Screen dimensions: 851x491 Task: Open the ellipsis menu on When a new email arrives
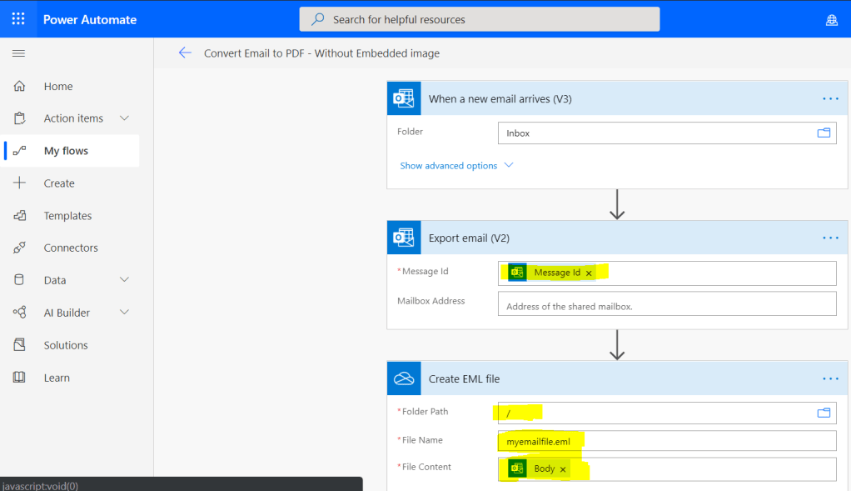pyautogui.click(x=829, y=98)
